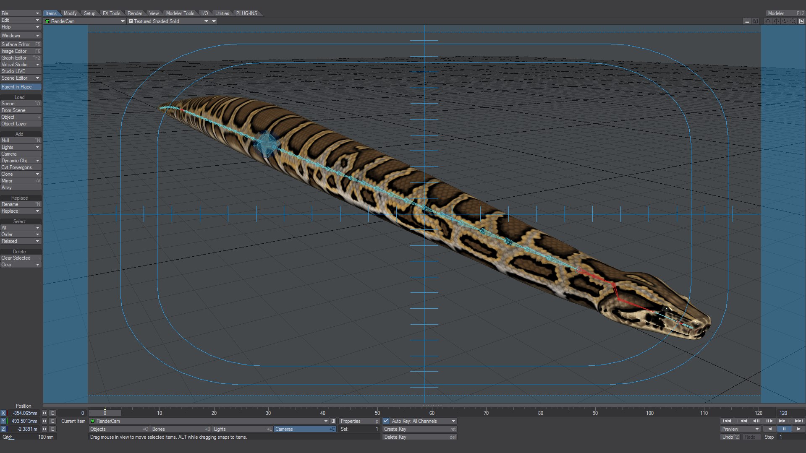Click the Step value field
The width and height of the screenshot is (806, 453).
coord(792,437)
